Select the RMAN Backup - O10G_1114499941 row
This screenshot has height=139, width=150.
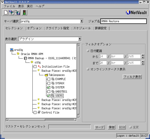click(52, 58)
